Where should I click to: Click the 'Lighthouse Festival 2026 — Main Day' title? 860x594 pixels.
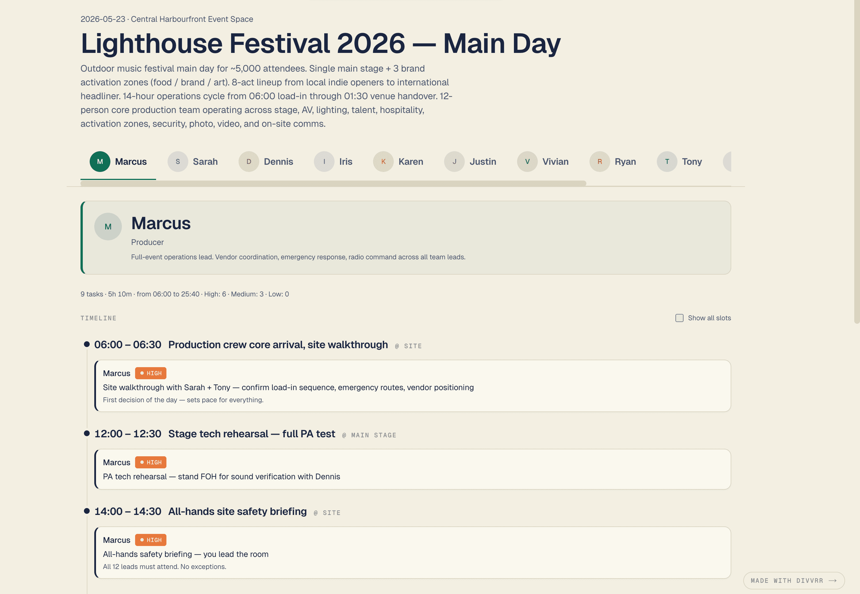pyautogui.click(x=321, y=43)
